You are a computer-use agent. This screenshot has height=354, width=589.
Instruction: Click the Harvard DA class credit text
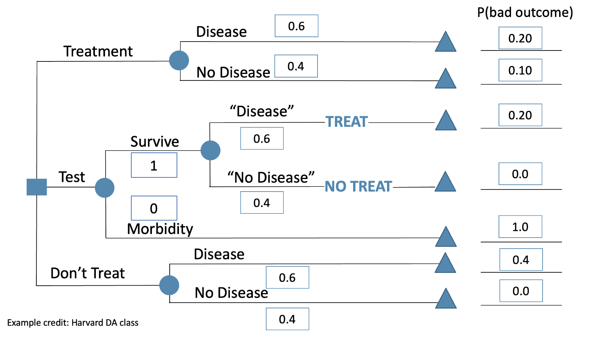(73, 322)
